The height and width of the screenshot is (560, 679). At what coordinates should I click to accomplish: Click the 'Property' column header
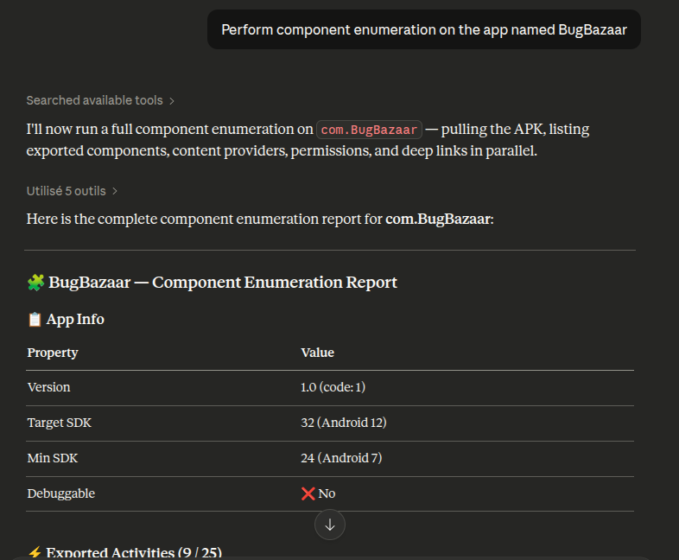point(53,353)
